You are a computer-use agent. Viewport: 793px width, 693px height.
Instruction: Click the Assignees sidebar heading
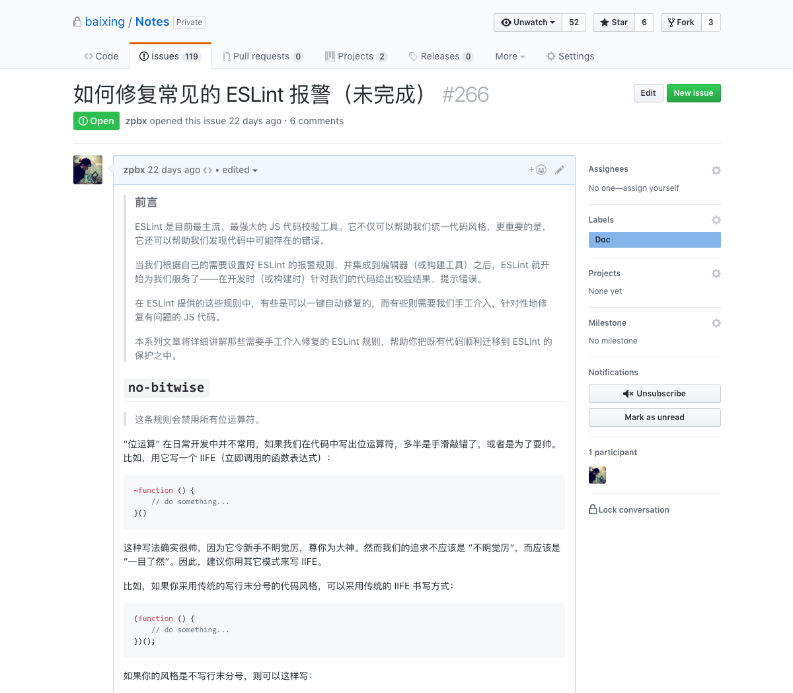pos(609,169)
